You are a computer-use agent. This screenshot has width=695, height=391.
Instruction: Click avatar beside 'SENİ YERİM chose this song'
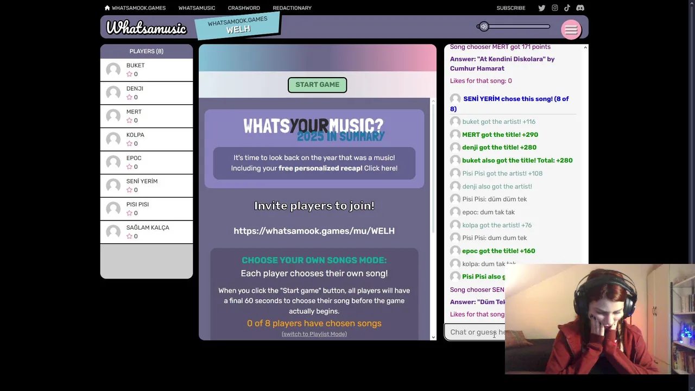click(x=455, y=99)
